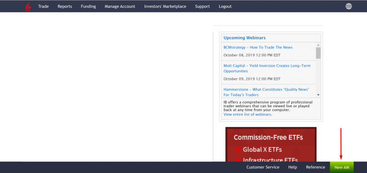Click the green New AM button
The width and height of the screenshot is (367, 173).
[342, 168]
